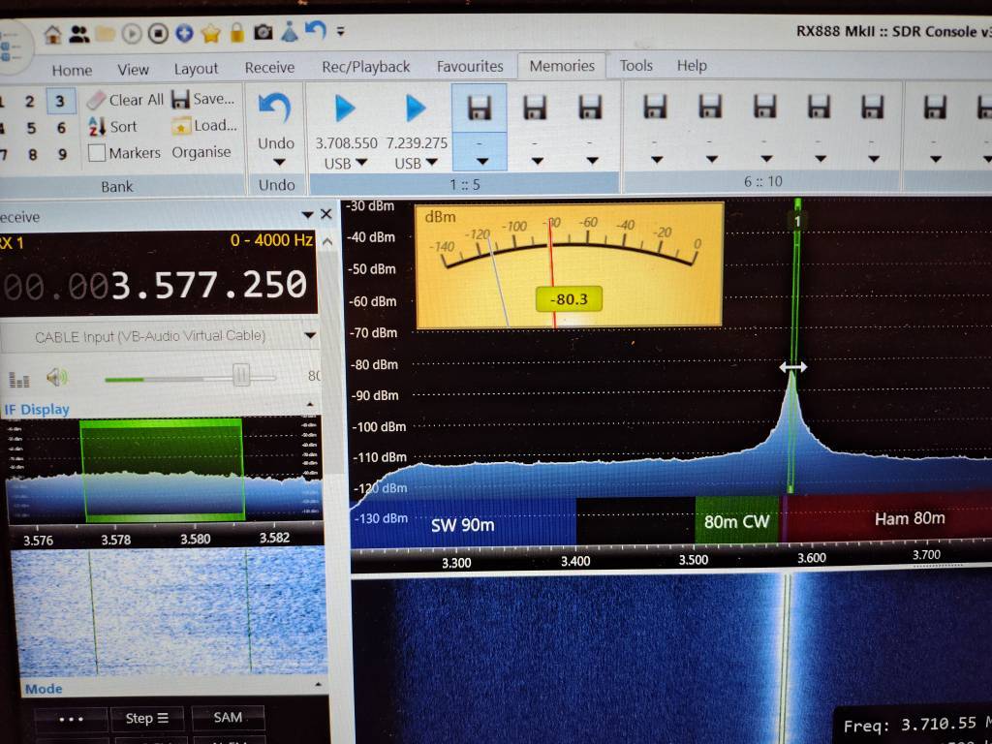Click the Home icon in quick access toolbar
This screenshot has width=992, height=744.
point(53,34)
